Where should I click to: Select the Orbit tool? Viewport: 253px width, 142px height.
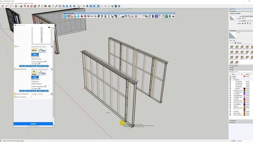pyautogui.click(x=49, y=6)
